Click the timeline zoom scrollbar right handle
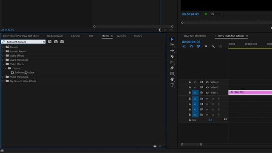The image size is (272, 153). click(201, 144)
